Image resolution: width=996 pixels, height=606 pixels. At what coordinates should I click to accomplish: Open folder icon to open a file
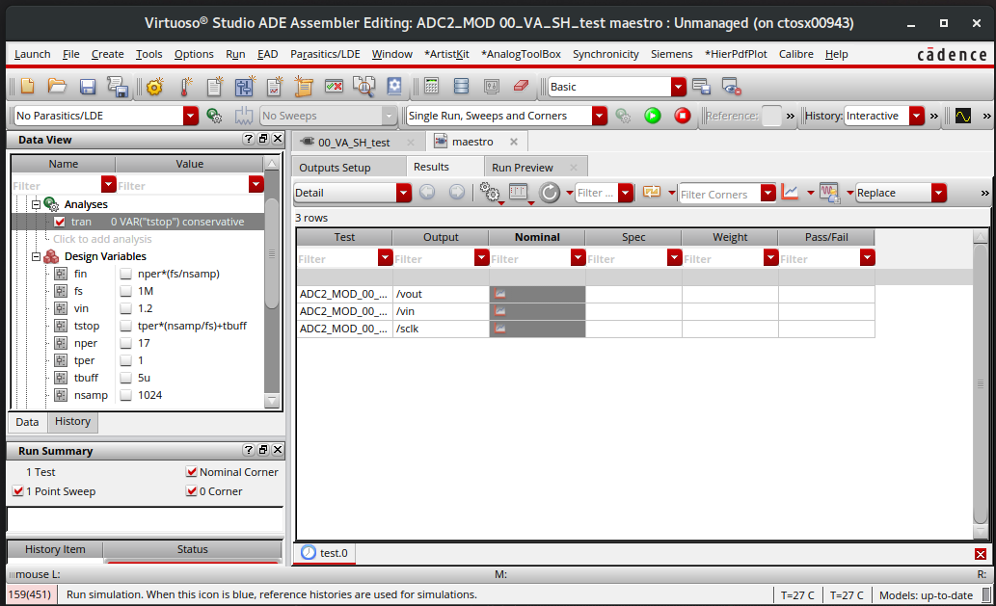[x=57, y=87]
